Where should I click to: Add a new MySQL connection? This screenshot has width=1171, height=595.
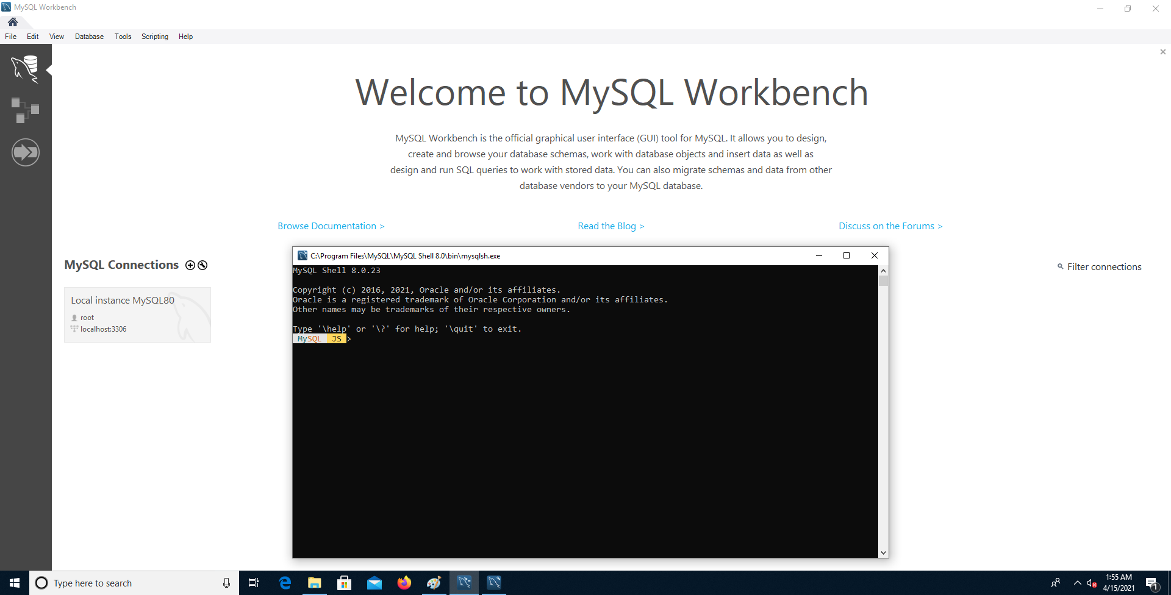point(190,265)
